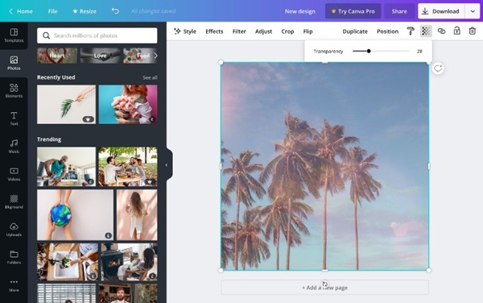This screenshot has width=483, height=303.
Task: Select the hands holding globe photo
Action: 75,215
